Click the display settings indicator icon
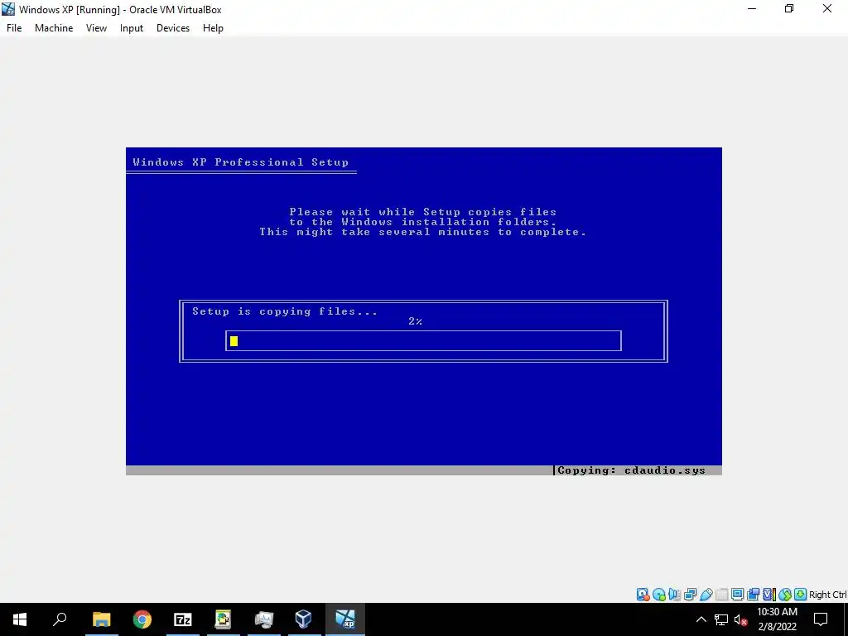Image resolution: width=848 pixels, height=636 pixels. click(737, 595)
